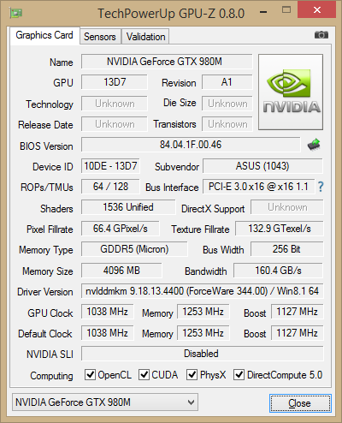Toggle the CUDA checkbox

144,375
